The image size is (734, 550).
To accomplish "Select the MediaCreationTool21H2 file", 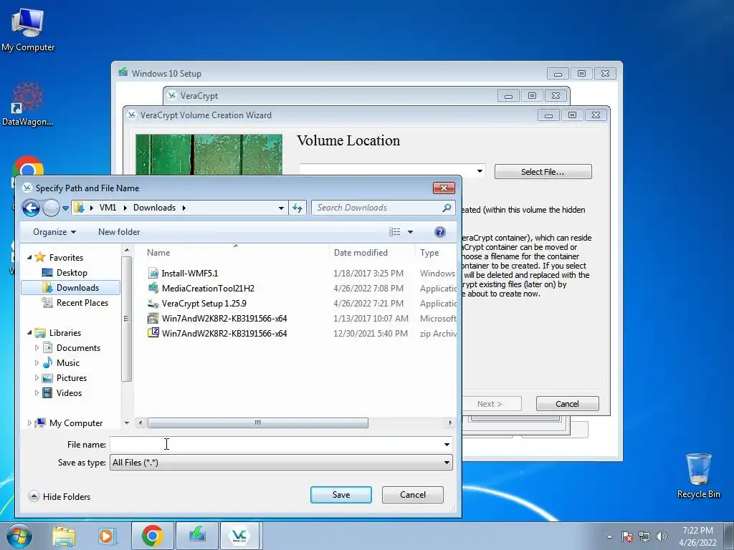I will coord(208,289).
